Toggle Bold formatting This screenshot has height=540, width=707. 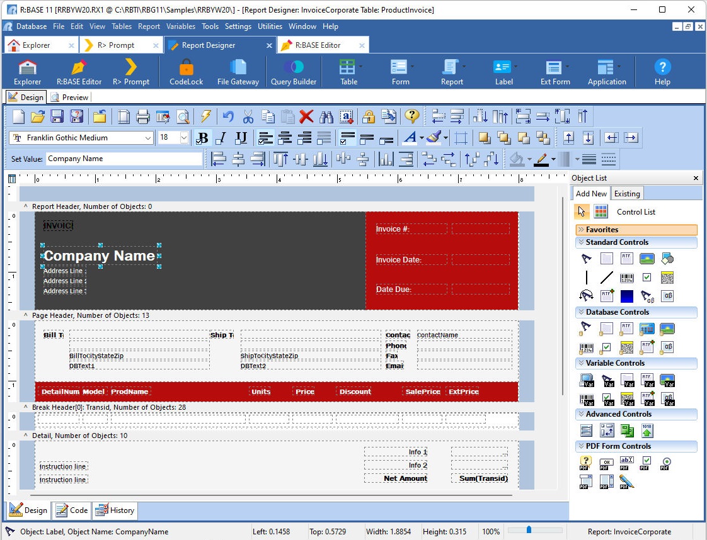point(202,138)
